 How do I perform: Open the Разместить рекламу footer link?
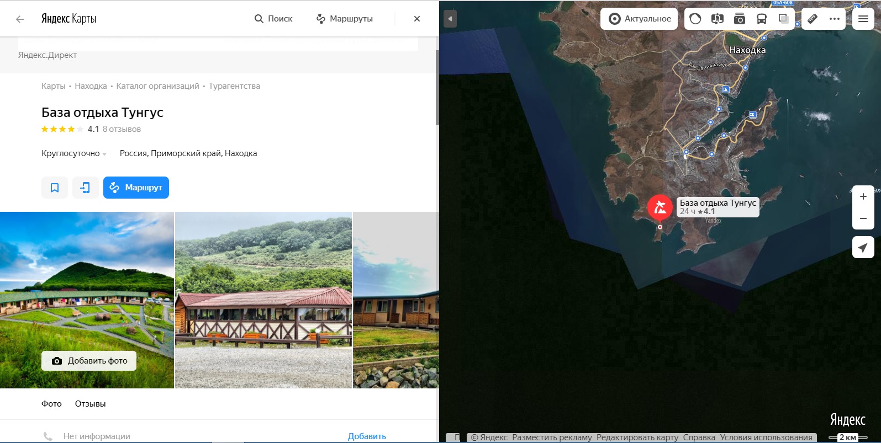(552, 437)
